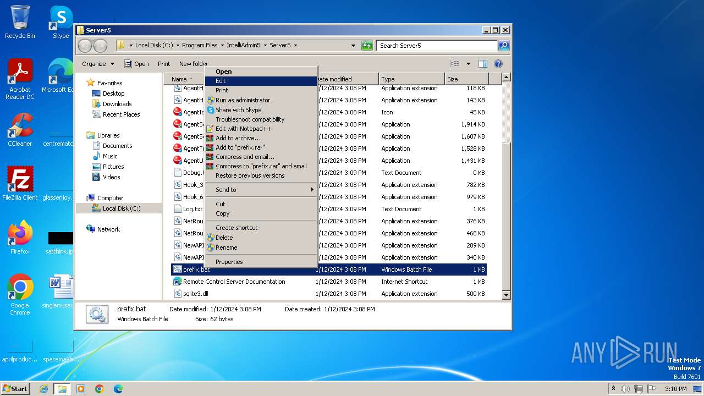Choose Troubleshoot compatibility
This screenshot has width=704, height=396.
click(x=261, y=119)
